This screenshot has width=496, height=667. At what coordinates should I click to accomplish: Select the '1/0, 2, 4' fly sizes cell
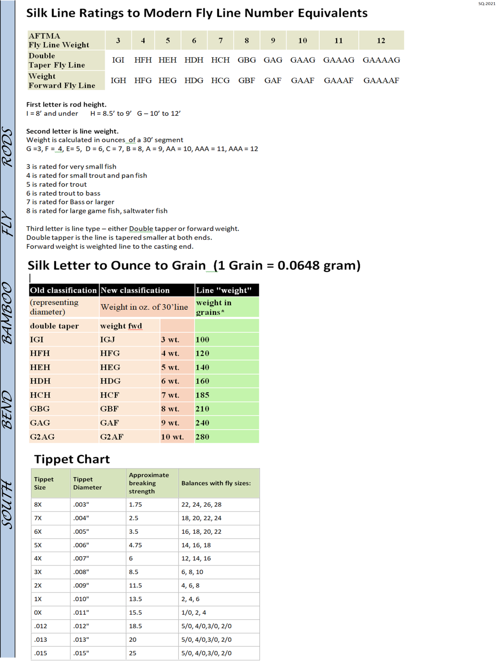click(219, 613)
